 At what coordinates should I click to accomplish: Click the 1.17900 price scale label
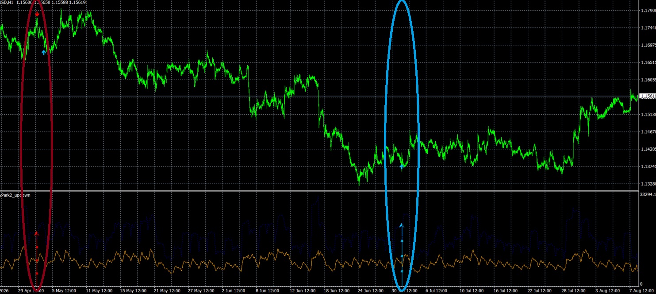(x=647, y=11)
